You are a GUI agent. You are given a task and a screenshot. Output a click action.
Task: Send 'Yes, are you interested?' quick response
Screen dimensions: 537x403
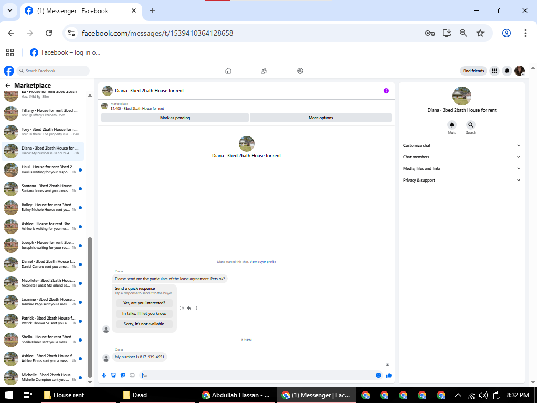144,303
